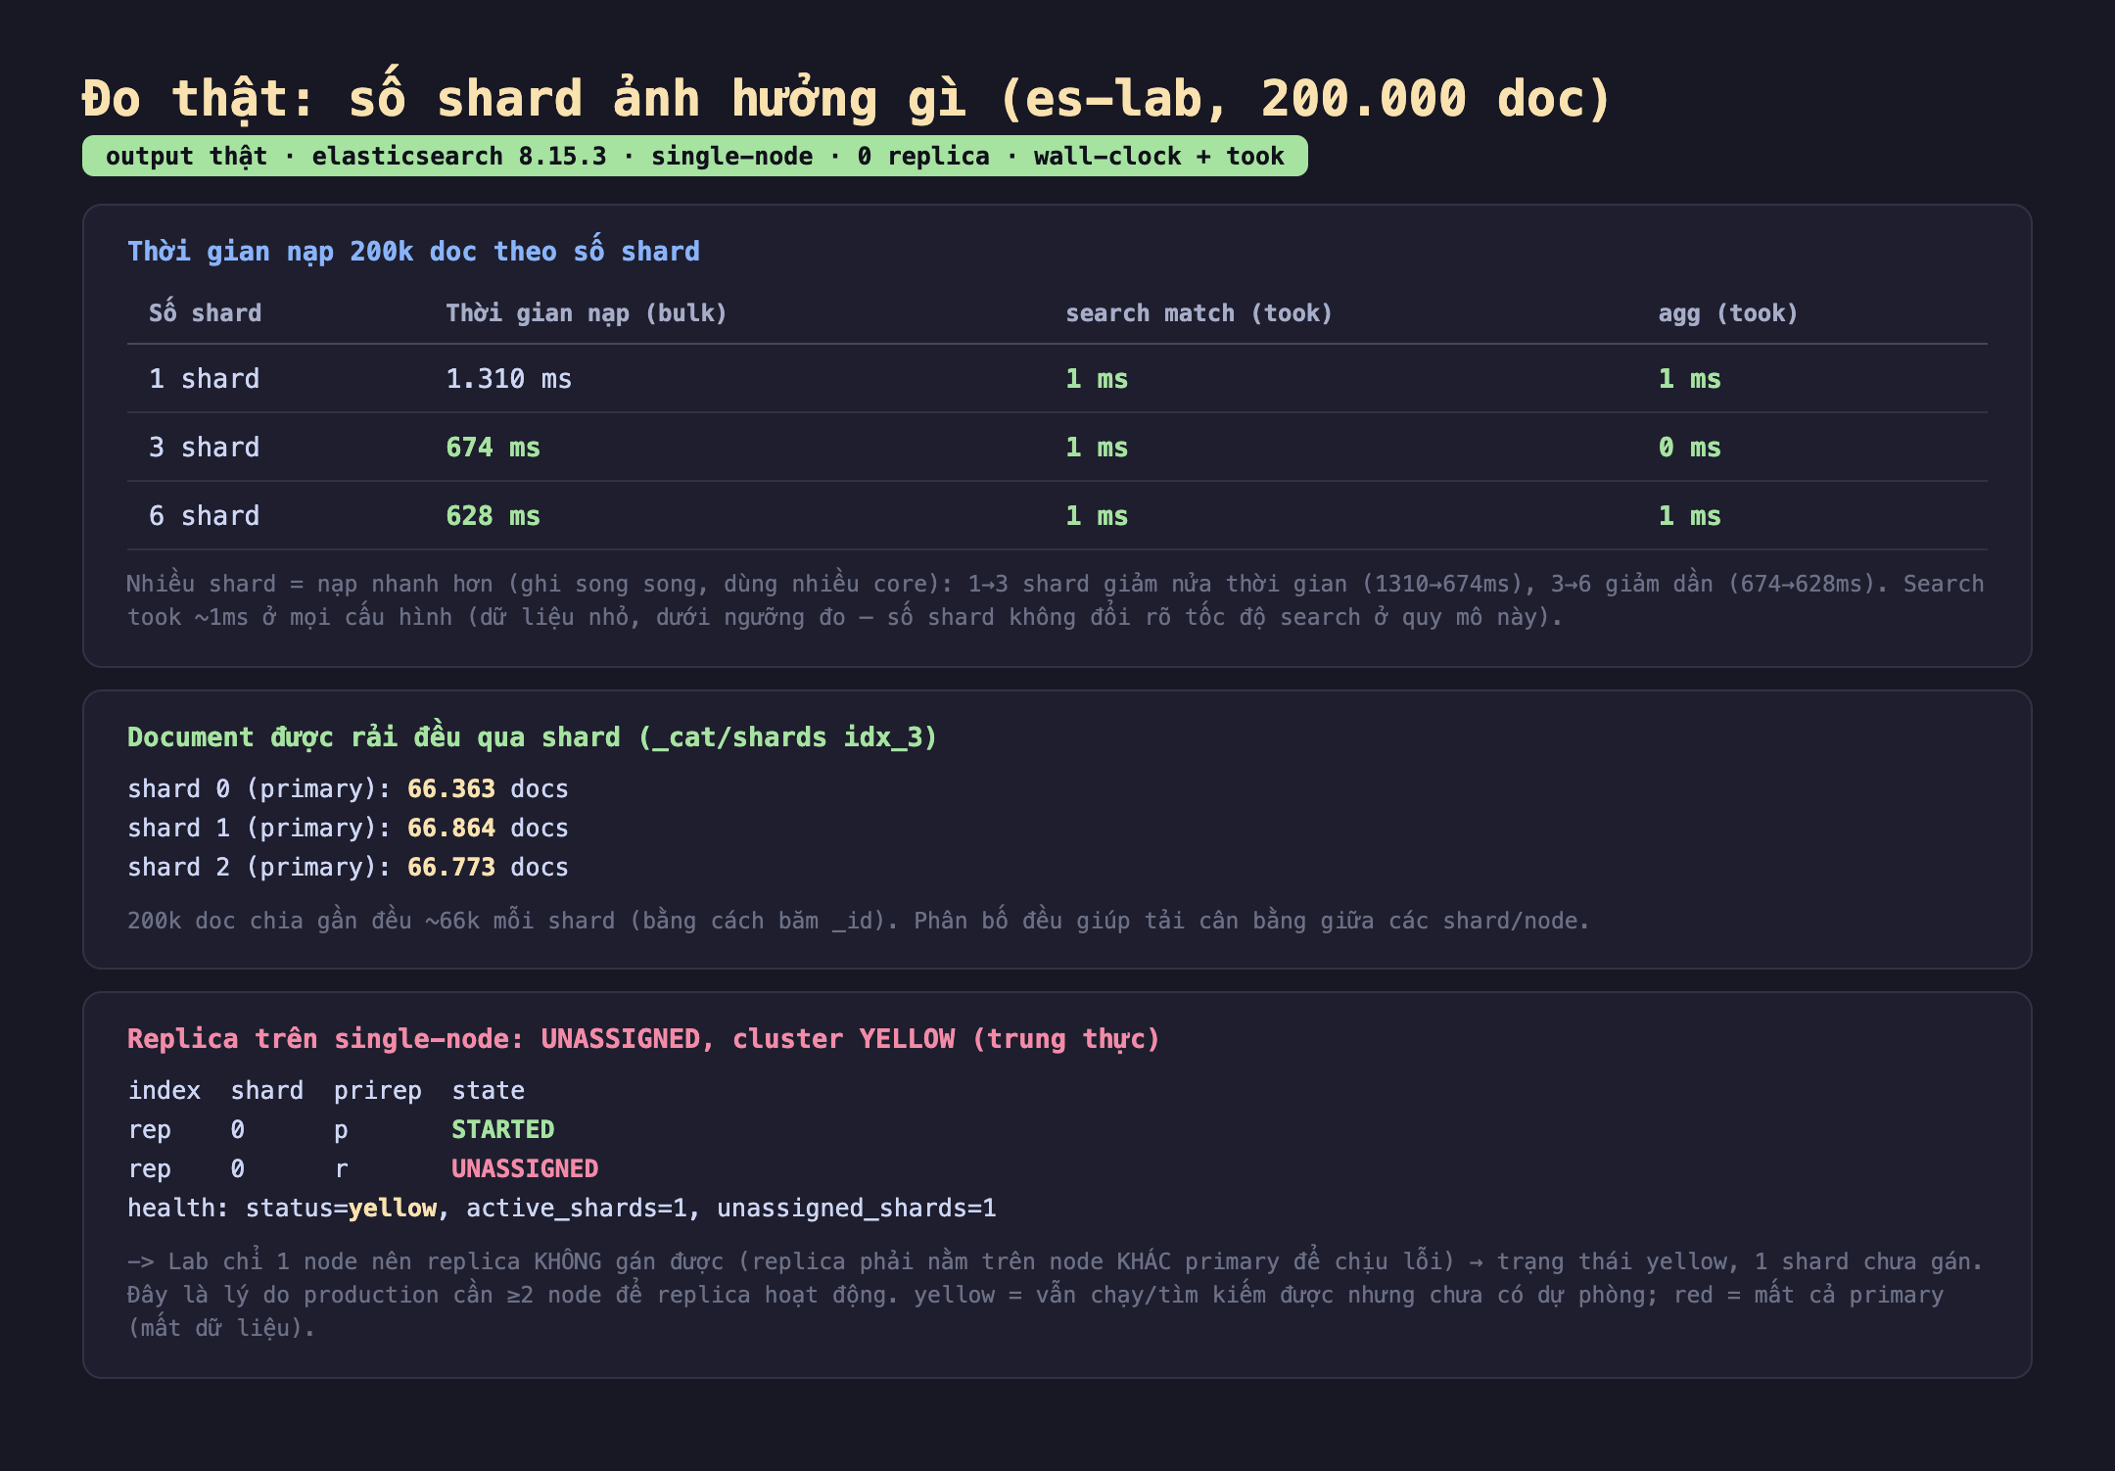Click column header 'Thời gian nạp (bulk)'
Image resolution: width=2115 pixels, height=1471 pixels.
[x=587, y=312]
